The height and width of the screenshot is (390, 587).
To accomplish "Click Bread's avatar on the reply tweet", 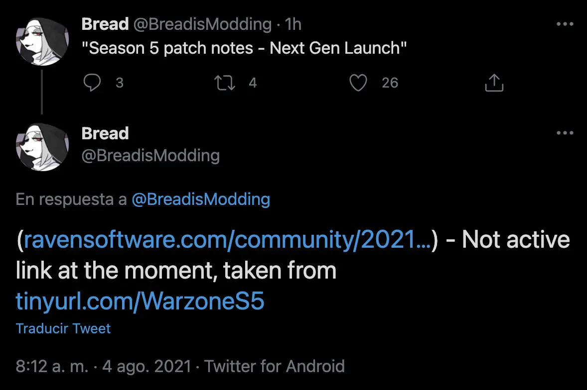I will click(x=42, y=147).
